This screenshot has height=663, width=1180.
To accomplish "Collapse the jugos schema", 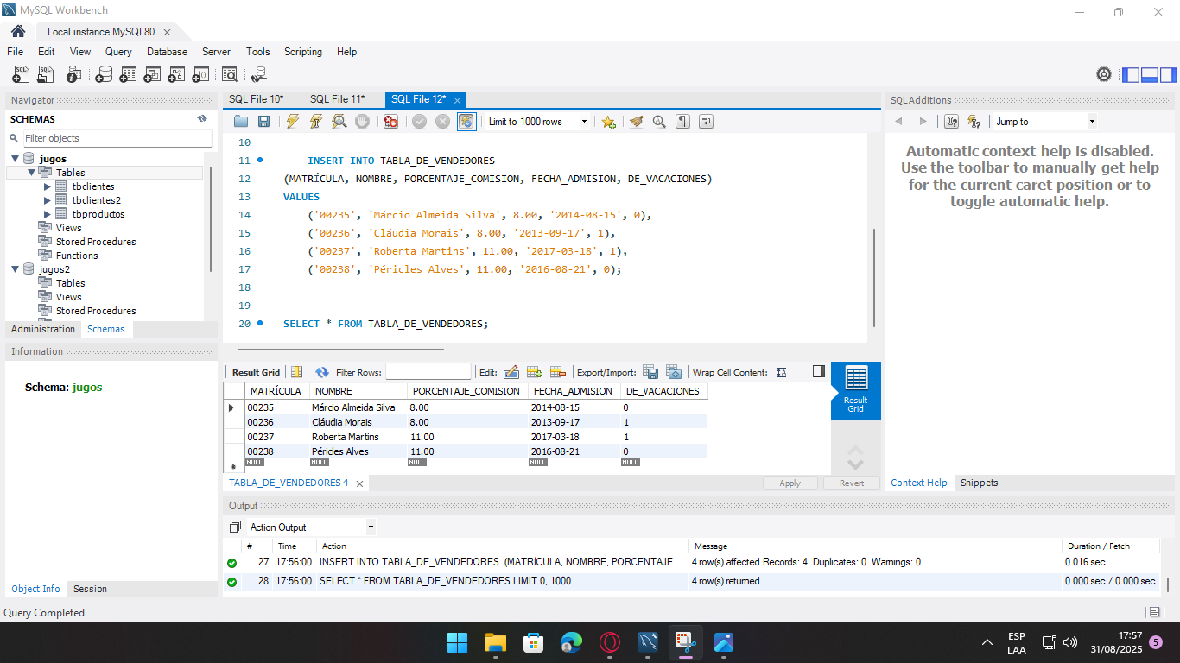I will point(16,159).
